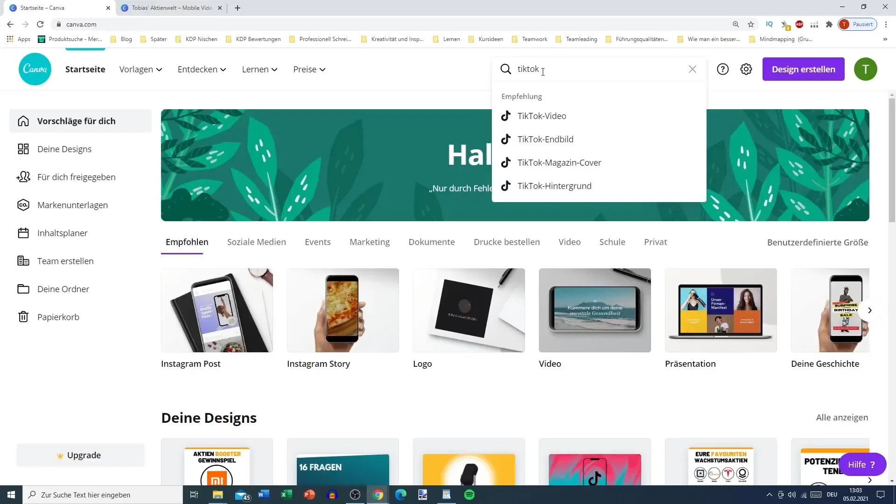Open the Logo template thumbnail
Image resolution: width=896 pixels, height=504 pixels.
coord(469,310)
